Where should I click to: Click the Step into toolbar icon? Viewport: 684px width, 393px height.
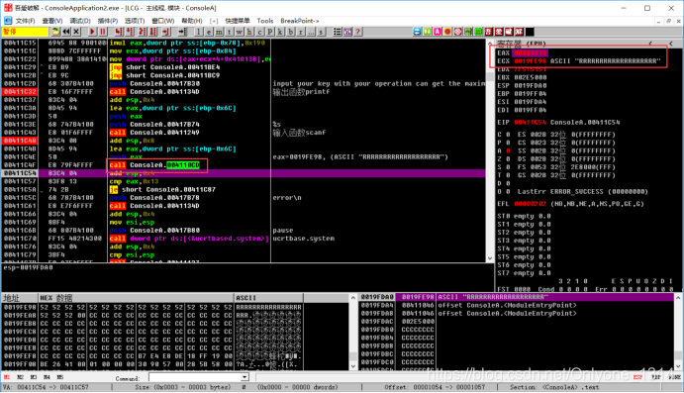119,32
